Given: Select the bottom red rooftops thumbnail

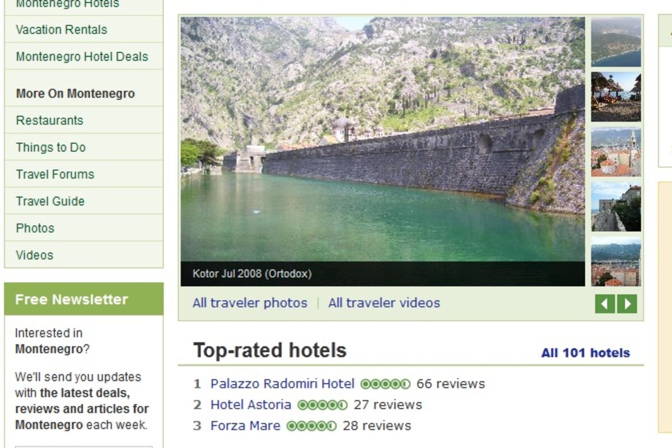Looking at the screenshot, I should [x=616, y=262].
